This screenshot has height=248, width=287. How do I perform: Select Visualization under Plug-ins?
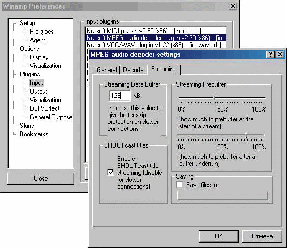tap(45, 100)
